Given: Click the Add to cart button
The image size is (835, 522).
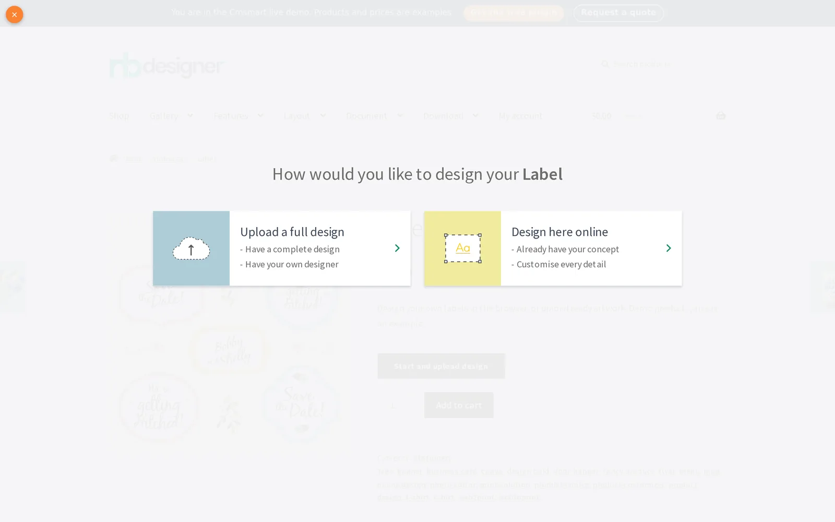Looking at the screenshot, I should [x=459, y=405].
